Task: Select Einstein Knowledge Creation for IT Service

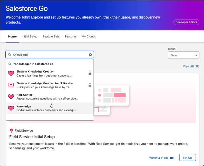Action: [x=50, y=85]
